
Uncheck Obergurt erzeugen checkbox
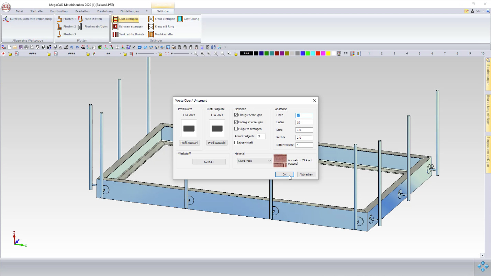coord(236,115)
